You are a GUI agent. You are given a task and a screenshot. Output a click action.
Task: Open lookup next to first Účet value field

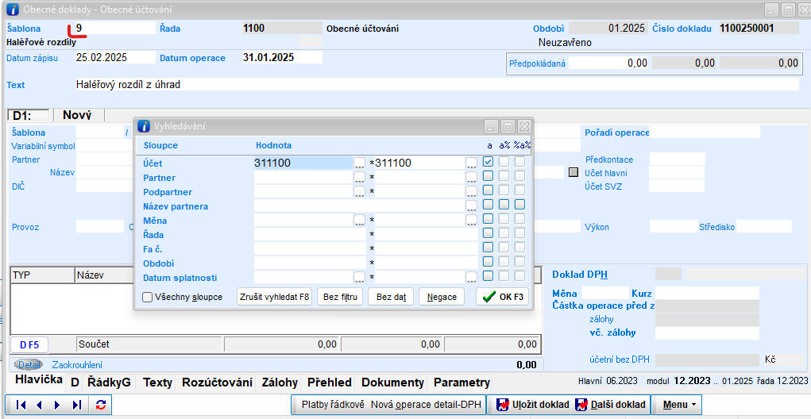coord(359,163)
